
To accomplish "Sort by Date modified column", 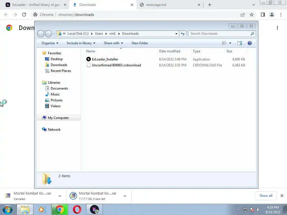I will pos(174,51).
